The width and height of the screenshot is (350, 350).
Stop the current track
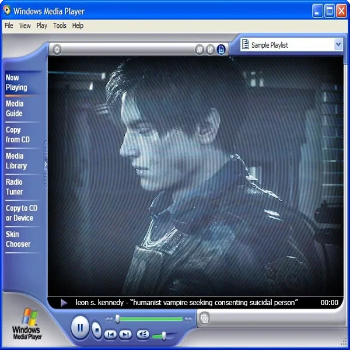[x=97, y=330]
